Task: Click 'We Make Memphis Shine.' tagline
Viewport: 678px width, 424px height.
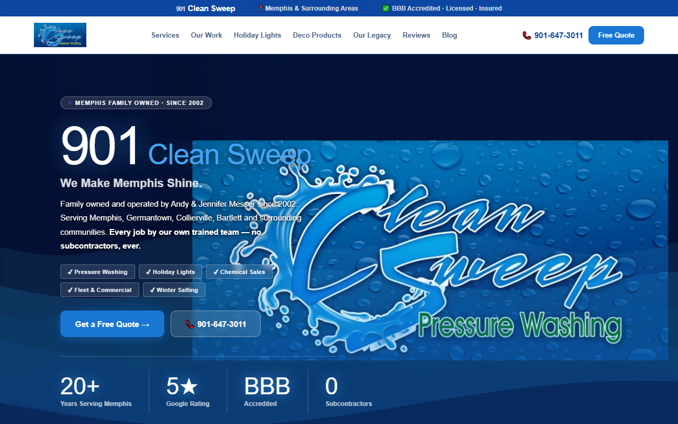Action: 131,183
